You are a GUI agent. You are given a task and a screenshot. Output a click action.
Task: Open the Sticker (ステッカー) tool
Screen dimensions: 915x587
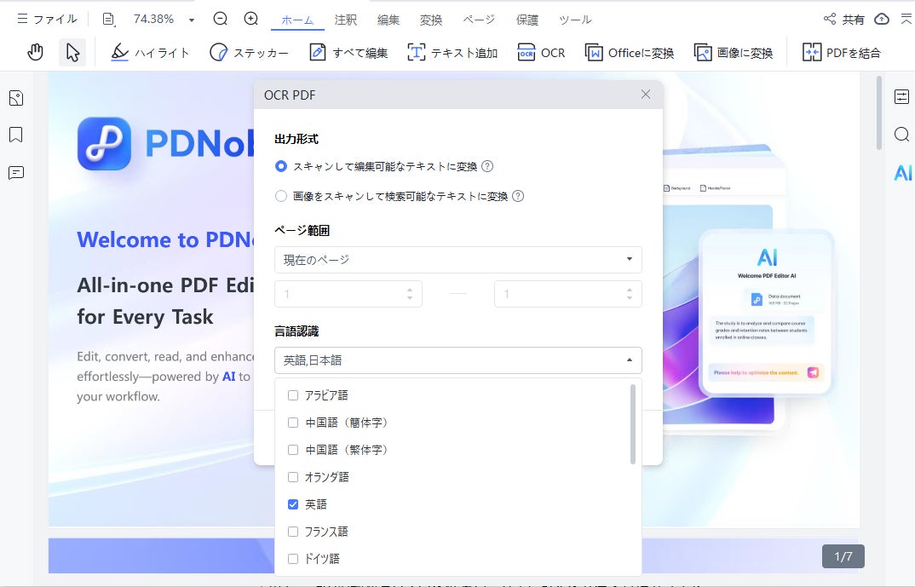(x=249, y=53)
